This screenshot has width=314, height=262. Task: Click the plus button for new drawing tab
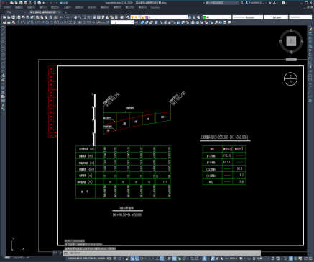(65, 12)
